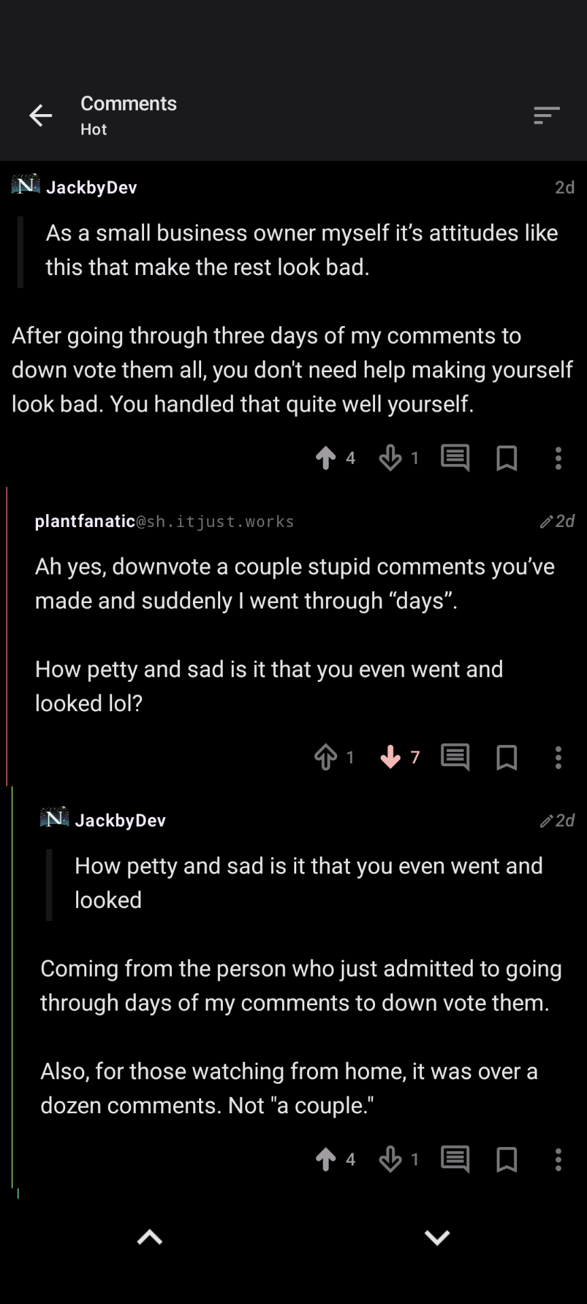Screen dimensions: 587x1304
Task: Upvote JackbyDev's first comment
Action: coord(326,458)
